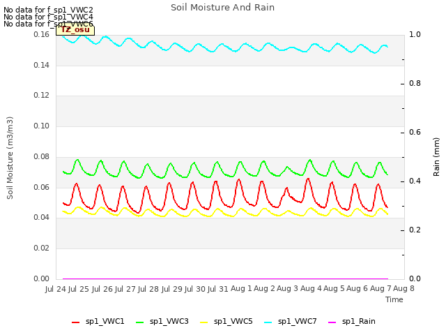Image resolution: width=446 pixels, height=335 pixels.
Task: Click the Time axis label
Action: click(x=394, y=299)
